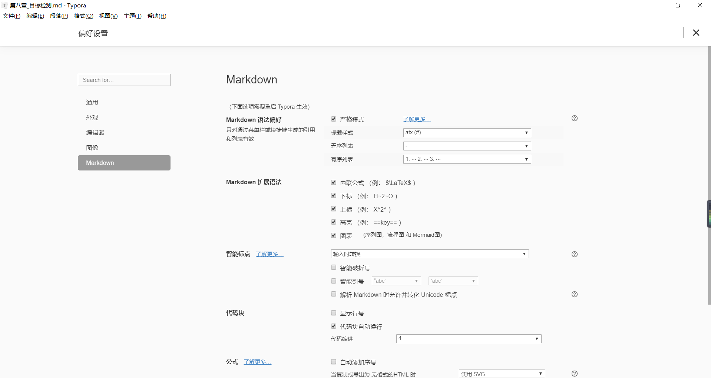Click help icon beside Markdown syntax preferences
This screenshot has height=378, width=711.
click(x=575, y=118)
